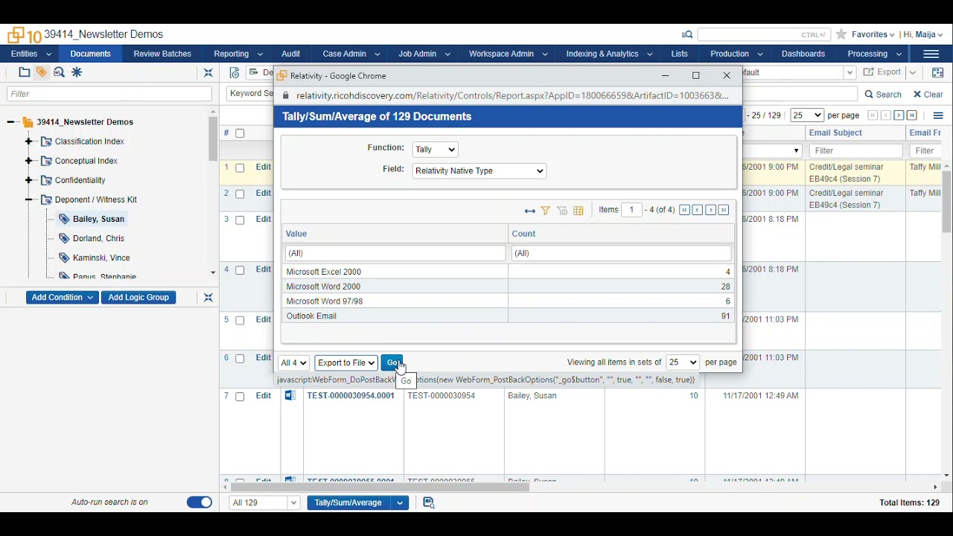The image size is (953, 536).
Task: Open the clusters asterisk icon
Action: tap(77, 72)
